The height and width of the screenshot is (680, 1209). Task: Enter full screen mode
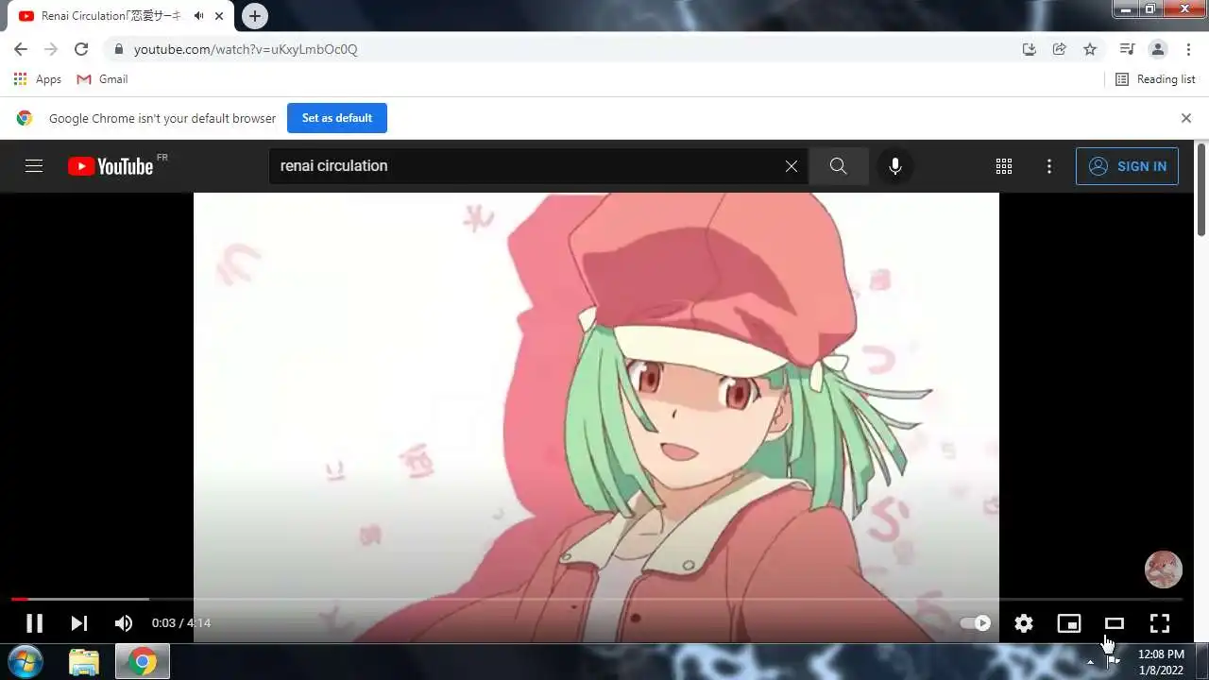[1160, 623]
